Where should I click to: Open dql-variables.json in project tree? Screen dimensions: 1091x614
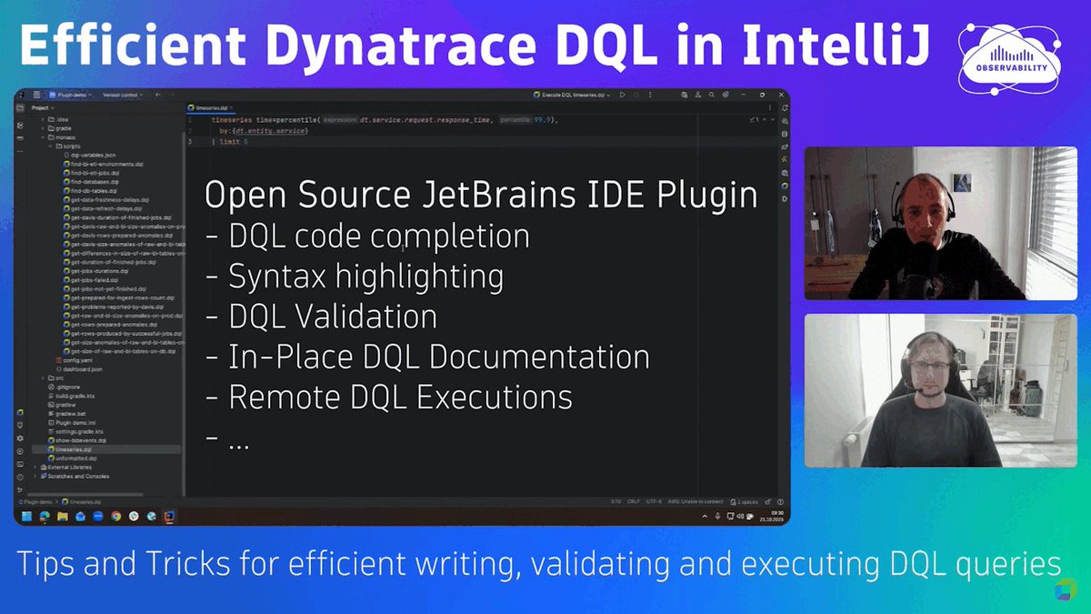pos(90,156)
